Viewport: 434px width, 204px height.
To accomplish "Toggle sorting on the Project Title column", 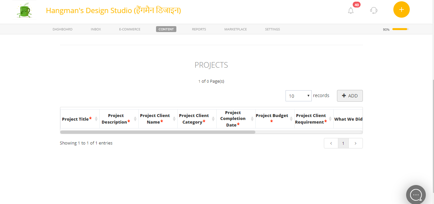I will click(x=97, y=119).
